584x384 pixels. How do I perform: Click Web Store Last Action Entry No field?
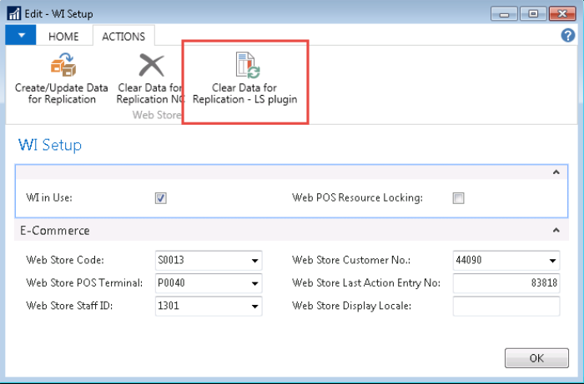[506, 283]
